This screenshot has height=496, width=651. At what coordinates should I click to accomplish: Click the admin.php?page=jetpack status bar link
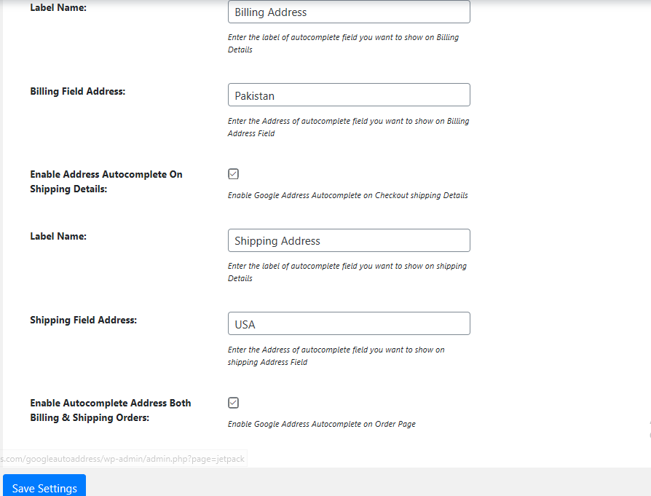(124, 458)
